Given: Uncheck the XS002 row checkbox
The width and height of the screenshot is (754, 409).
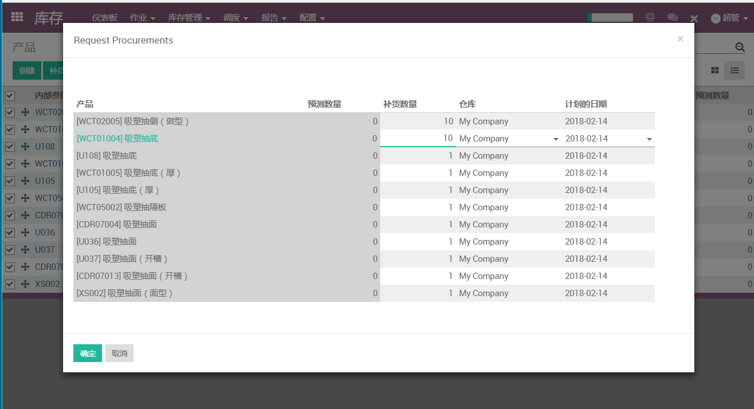Looking at the screenshot, I should coord(10,284).
